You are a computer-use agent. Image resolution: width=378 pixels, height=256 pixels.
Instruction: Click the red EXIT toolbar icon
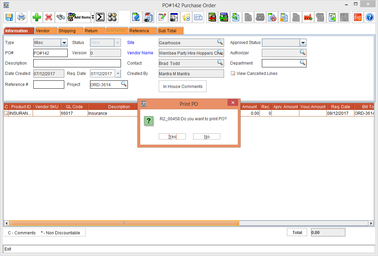coord(358,17)
